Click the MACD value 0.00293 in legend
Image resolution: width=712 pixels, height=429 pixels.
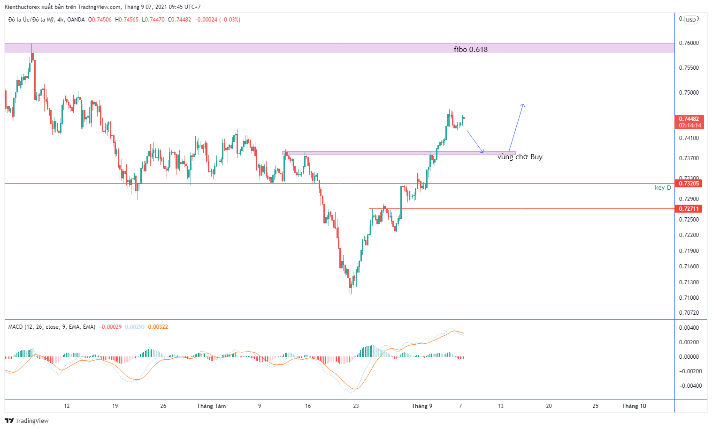[x=135, y=327]
